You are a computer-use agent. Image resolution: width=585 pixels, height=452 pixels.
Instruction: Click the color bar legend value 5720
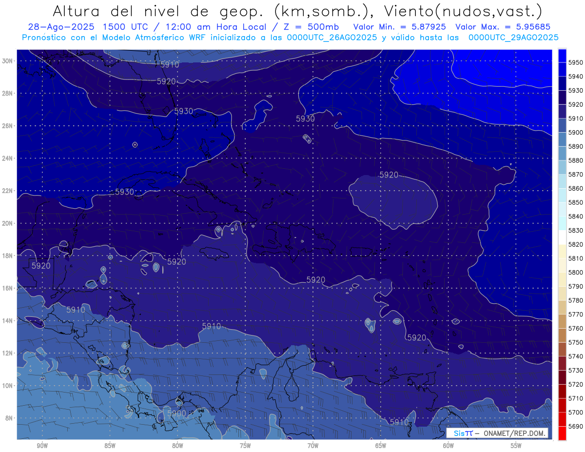(x=575, y=384)
